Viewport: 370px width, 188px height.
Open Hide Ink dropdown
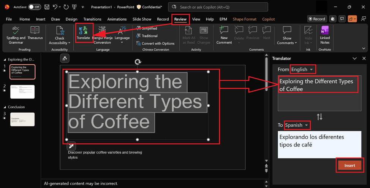tap(308, 35)
